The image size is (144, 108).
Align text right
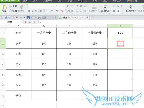84,11
